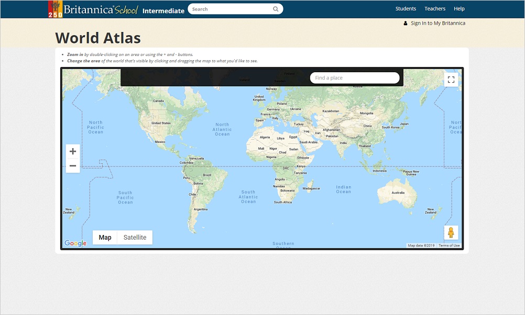The height and width of the screenshot is (315, 525).
Task: Click the Google logo on map
Action: tap(75, 243)
